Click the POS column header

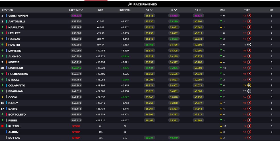pyautogui.click(x=223, y=10)
